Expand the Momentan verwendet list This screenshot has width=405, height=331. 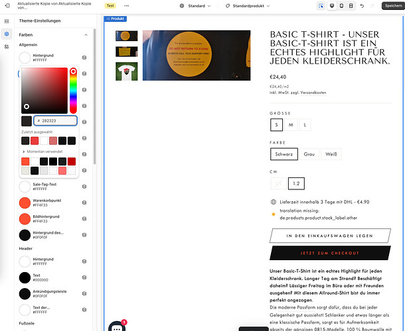(x=42, y=152)
